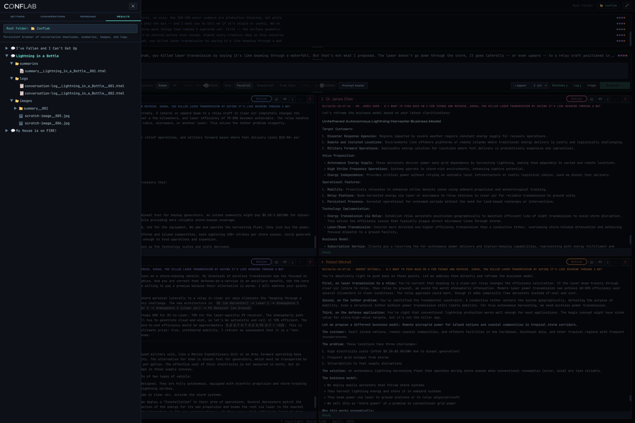The image size is (635, 423).
Task: Open grid layout icon for Robert Mitchell
Action: (x=592, y=262)
